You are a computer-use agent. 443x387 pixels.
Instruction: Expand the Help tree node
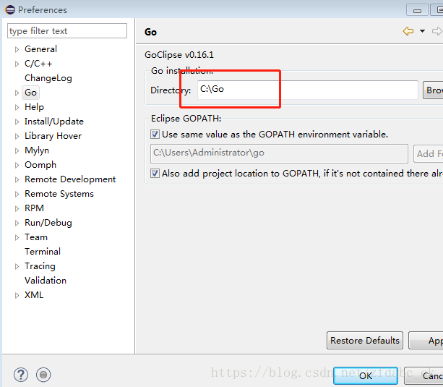(x=17, y=107)
